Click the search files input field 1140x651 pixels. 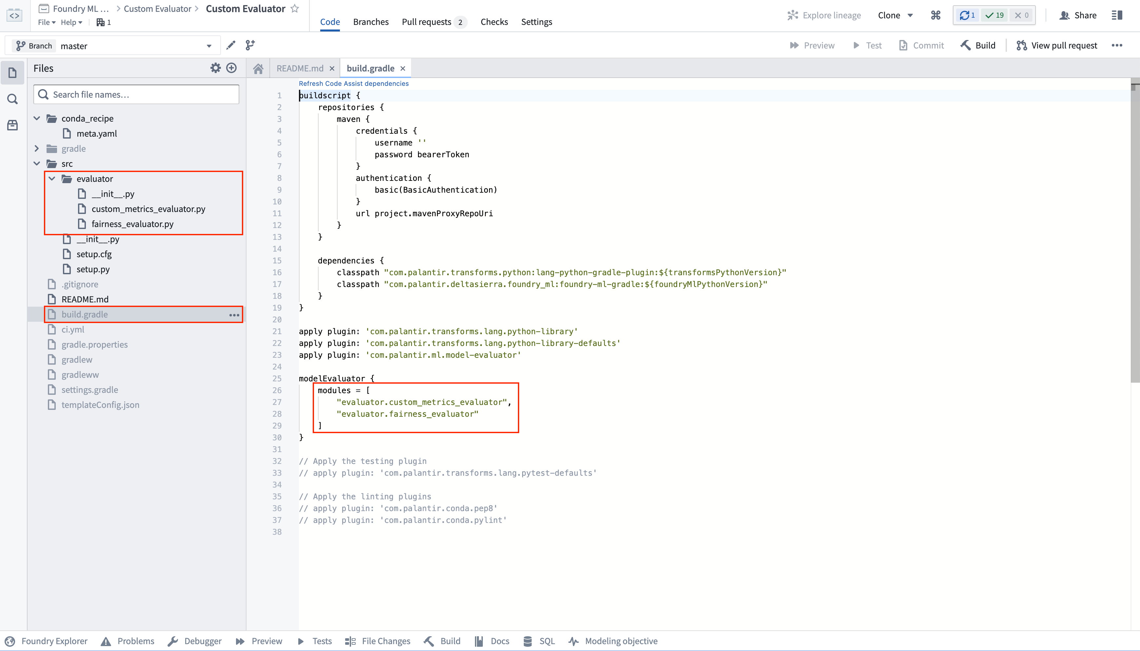tap(136, 94)
